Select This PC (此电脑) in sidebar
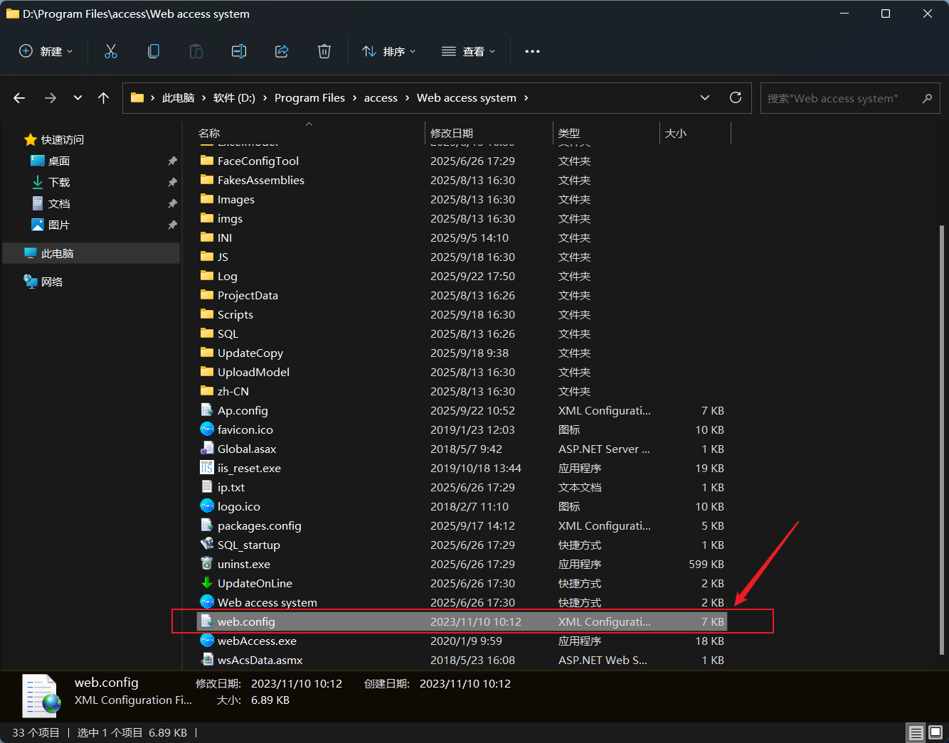 pyautogui.click(x=57, y=253)
